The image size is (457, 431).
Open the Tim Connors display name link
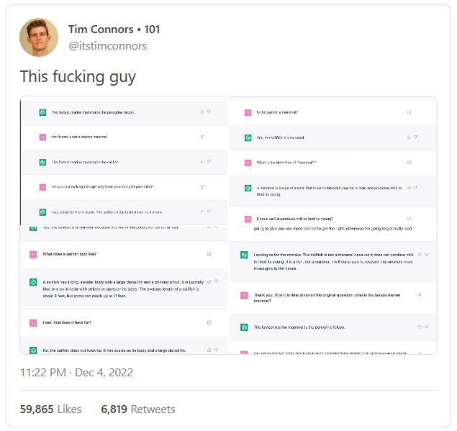101,30
